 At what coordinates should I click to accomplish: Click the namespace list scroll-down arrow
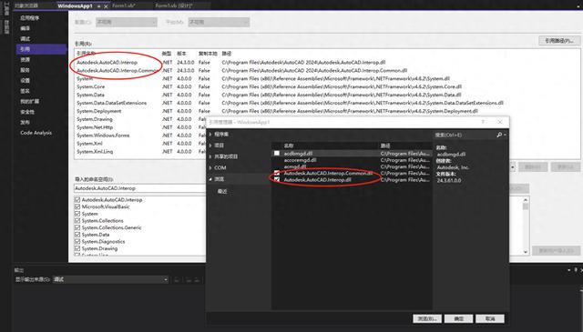tap(526, 251)
